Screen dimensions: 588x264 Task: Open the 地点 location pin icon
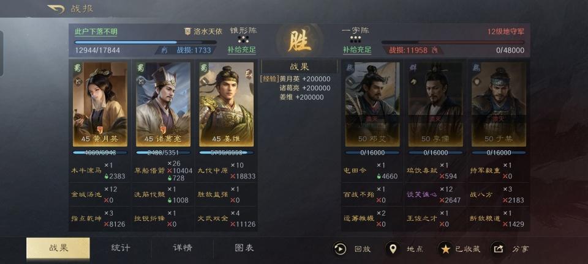[393, 249]
